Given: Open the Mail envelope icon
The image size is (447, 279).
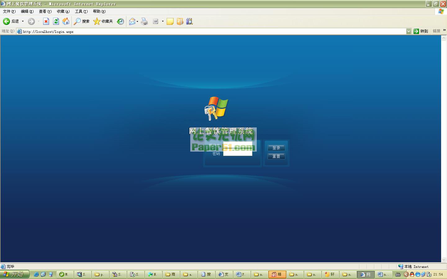Looking at the screenshot, I should pos(132,21).
